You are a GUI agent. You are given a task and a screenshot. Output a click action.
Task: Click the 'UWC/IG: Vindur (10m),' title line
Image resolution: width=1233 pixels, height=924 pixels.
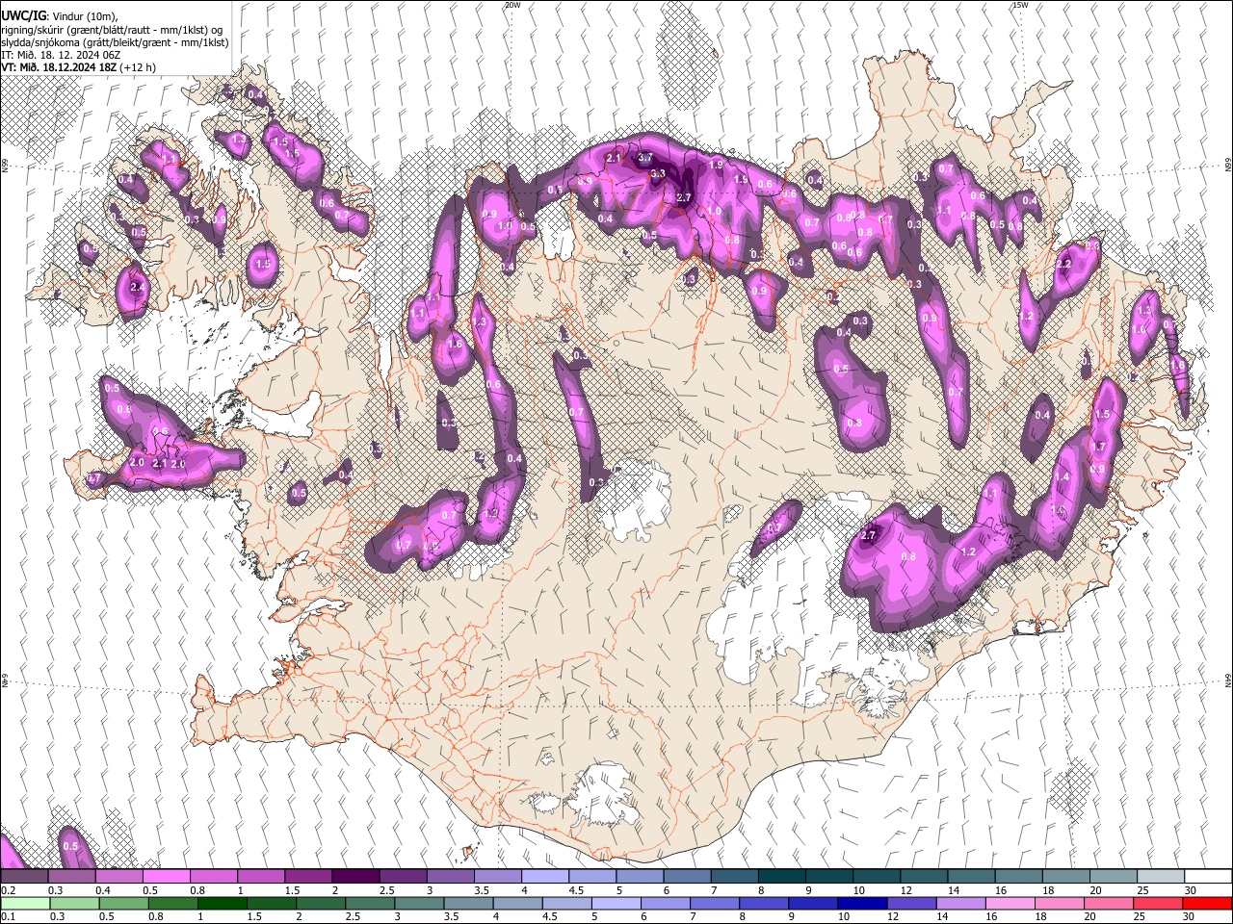(x=59, y=16)
